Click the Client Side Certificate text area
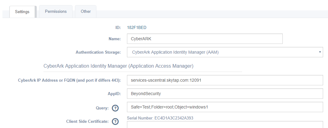328x128 pixels. 225,125
